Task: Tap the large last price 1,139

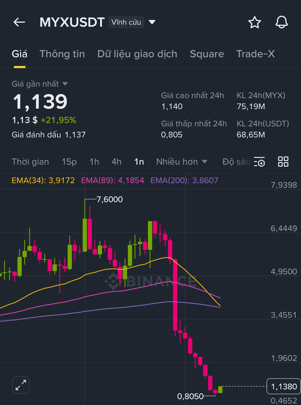Action: pyautogui.click(x=40, y=101)
